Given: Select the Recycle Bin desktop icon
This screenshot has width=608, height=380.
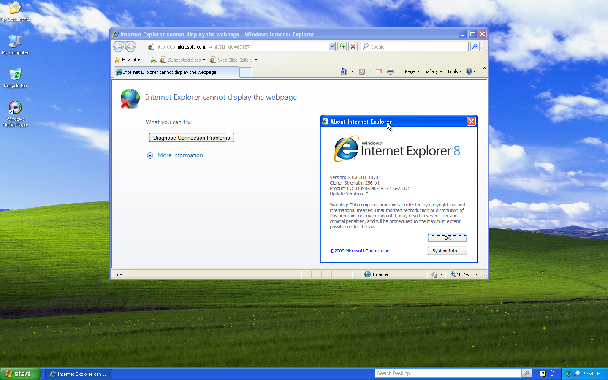Looking at the screenshot, I should [15, 78].
